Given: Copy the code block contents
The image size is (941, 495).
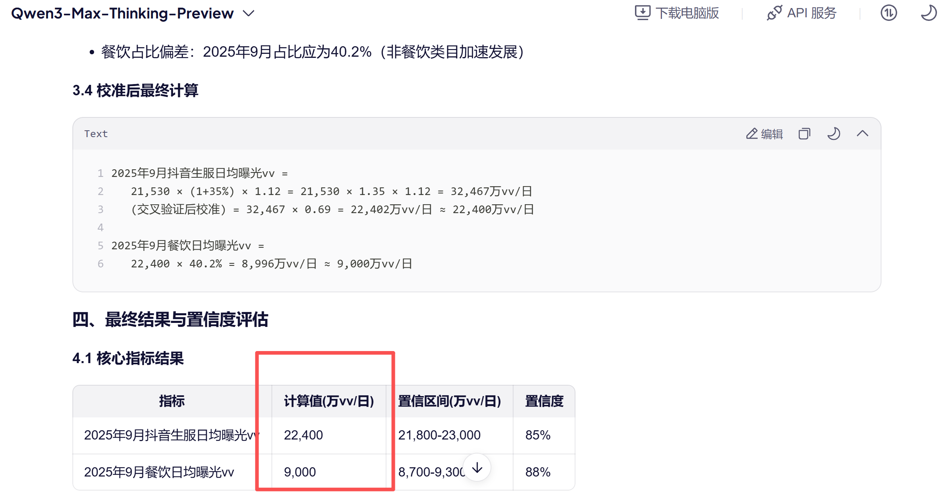Looking at the screenshot, I should [804, 134].
